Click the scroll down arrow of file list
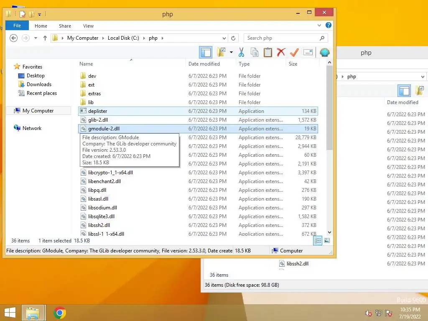The width and height of the screenshot is (428, 321). click(x=329, y=232)
